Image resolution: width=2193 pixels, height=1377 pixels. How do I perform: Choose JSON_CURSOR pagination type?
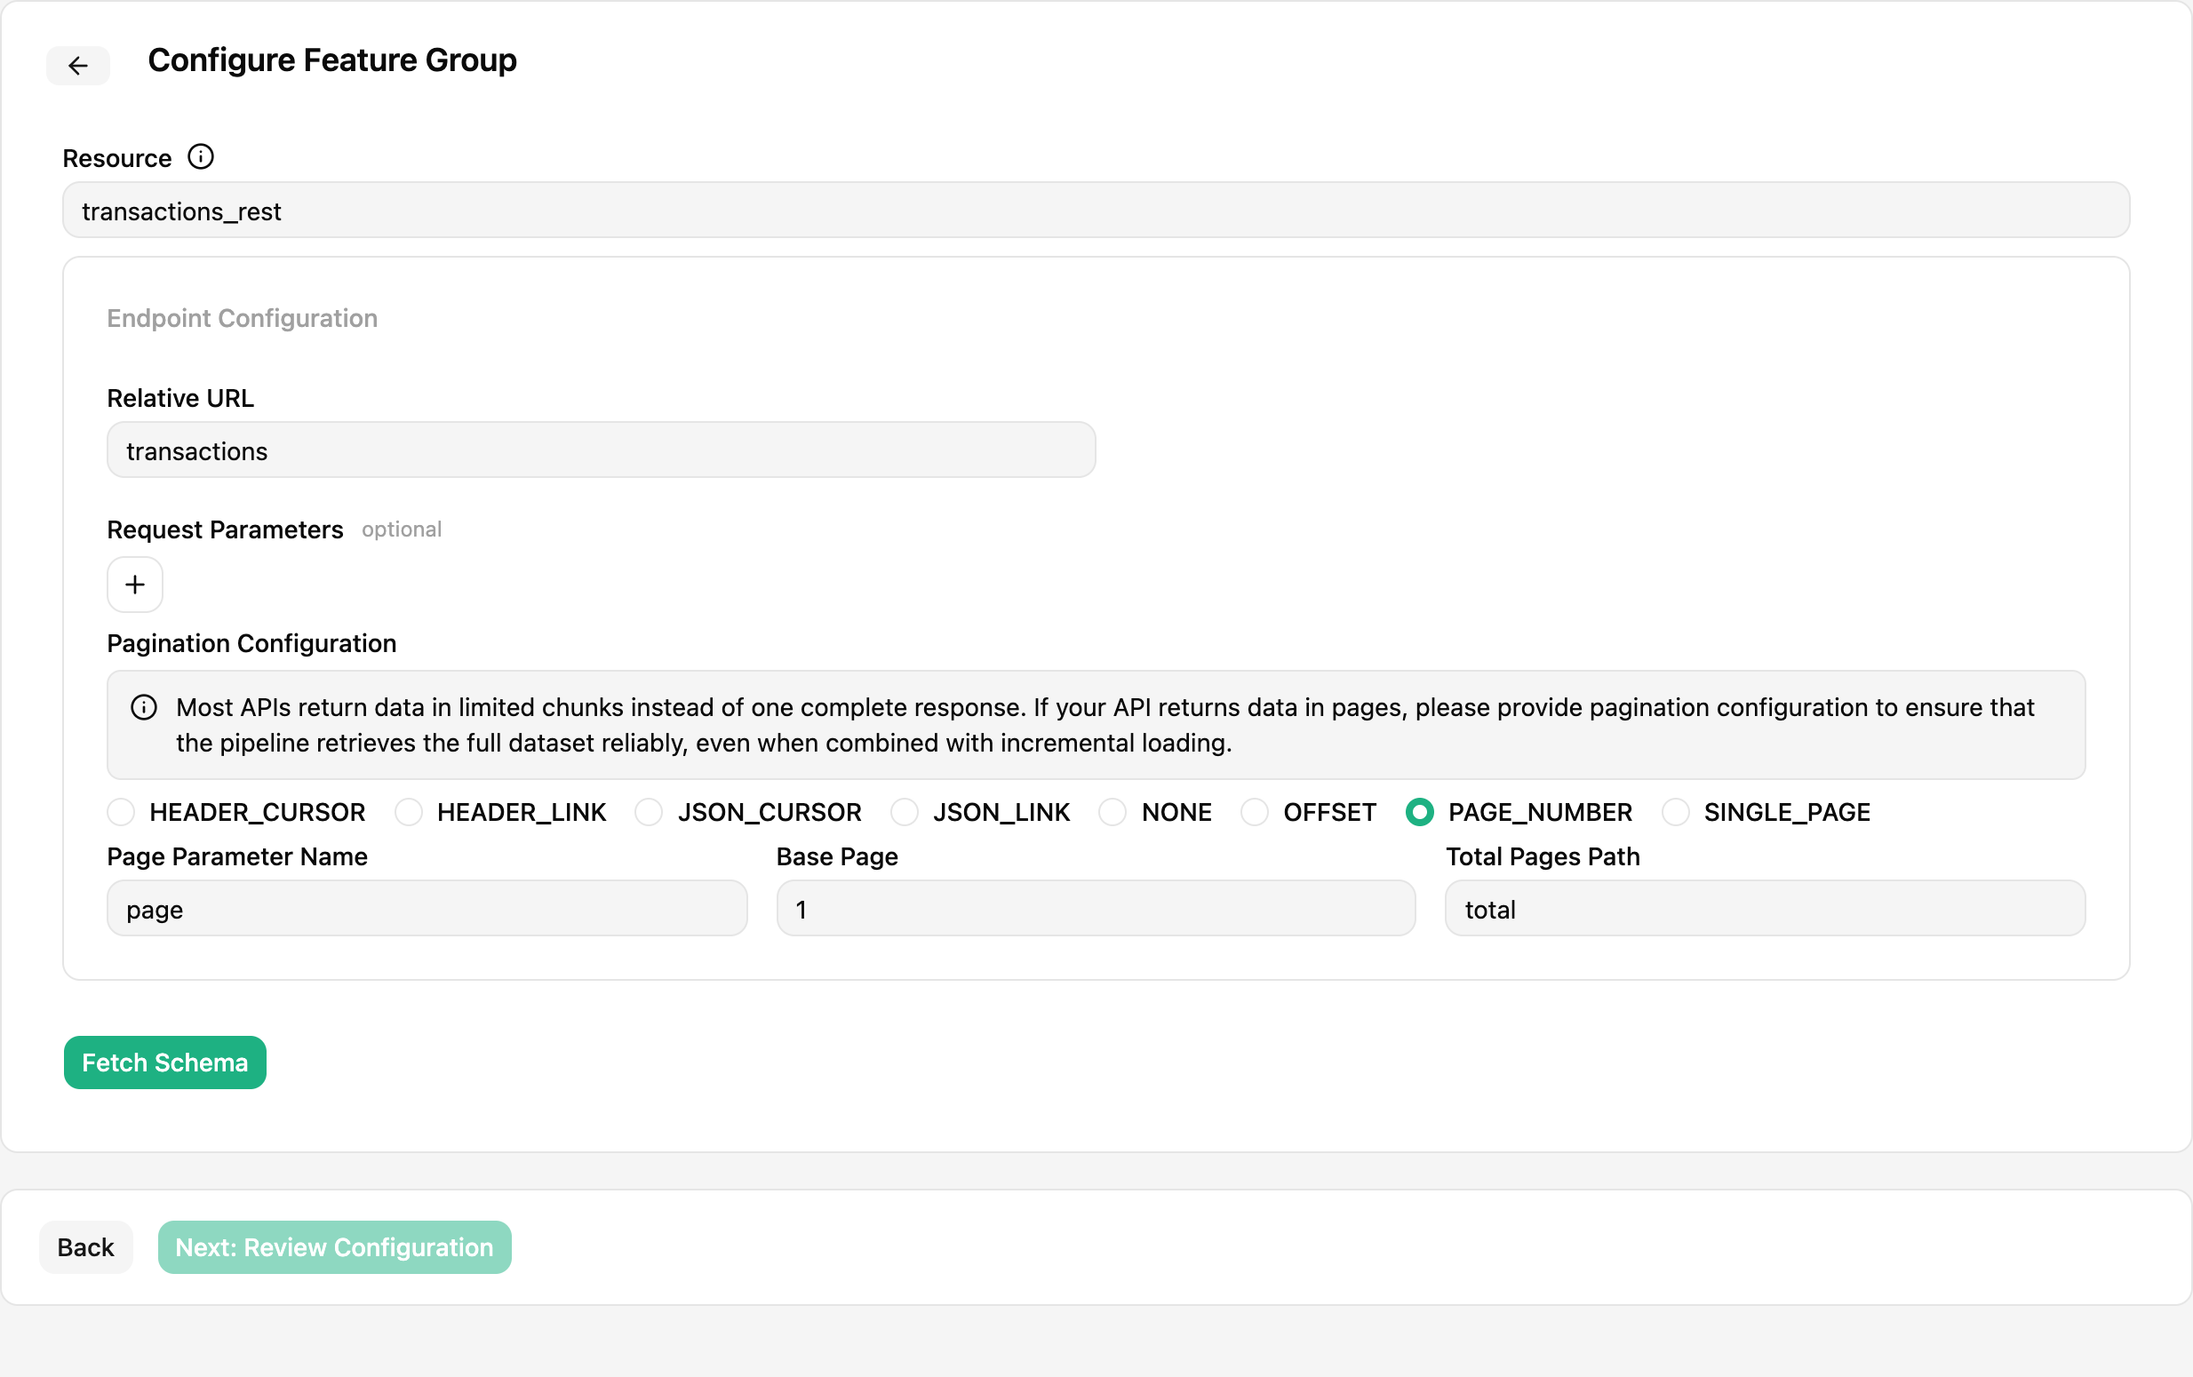click(x=649, y=811)
